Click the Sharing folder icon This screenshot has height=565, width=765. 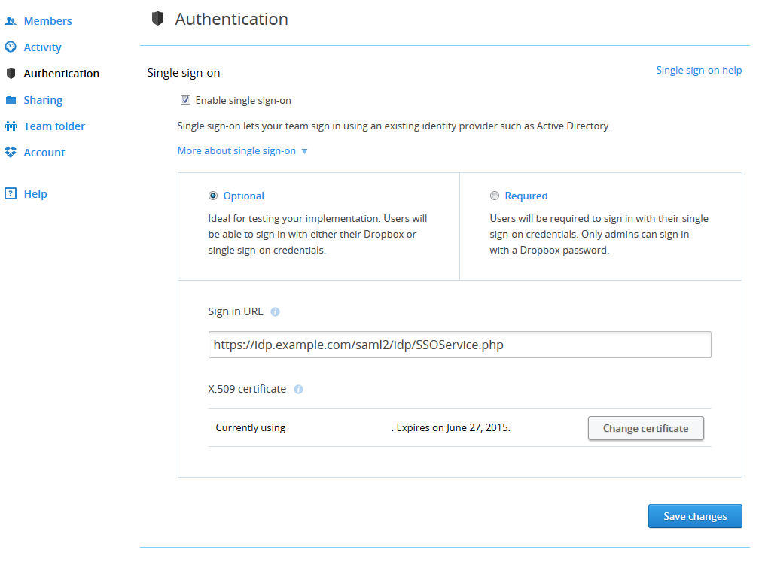11,100
